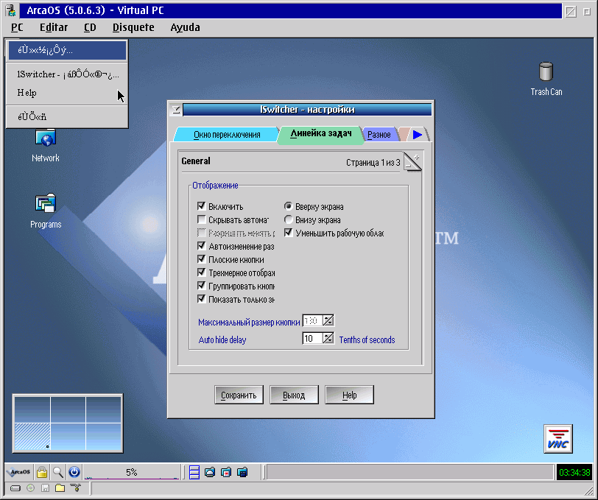This screenshot has height=500, width=598.
Task: Click the blue power shutdown icon
Action: pos(74,472)
